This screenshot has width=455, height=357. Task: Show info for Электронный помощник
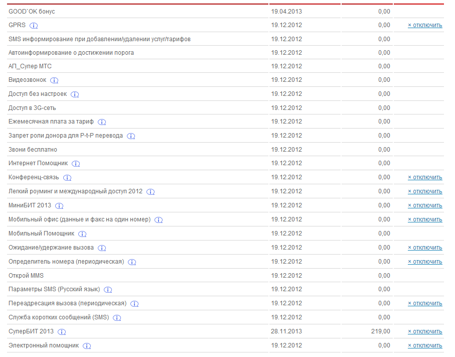pyautogui.click(x=87, y=345)
